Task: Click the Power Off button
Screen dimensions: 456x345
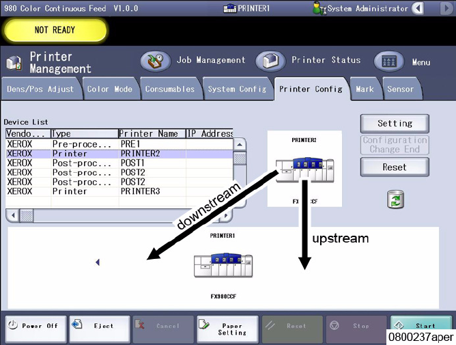Action: 35,329
